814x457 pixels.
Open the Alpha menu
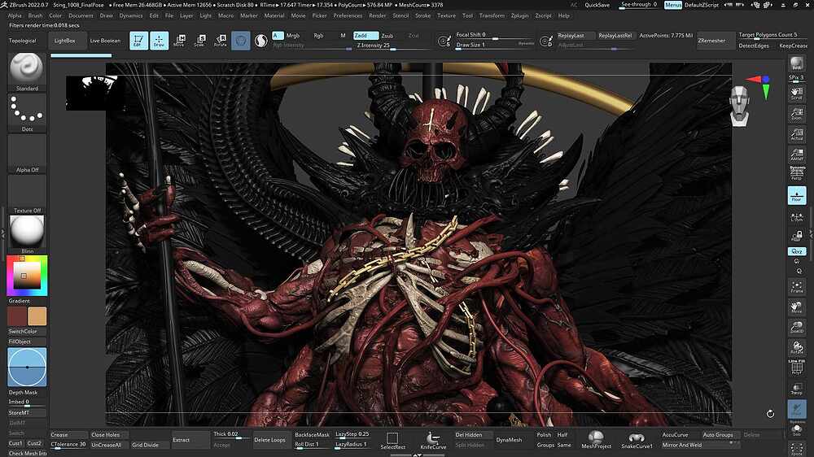15,15
